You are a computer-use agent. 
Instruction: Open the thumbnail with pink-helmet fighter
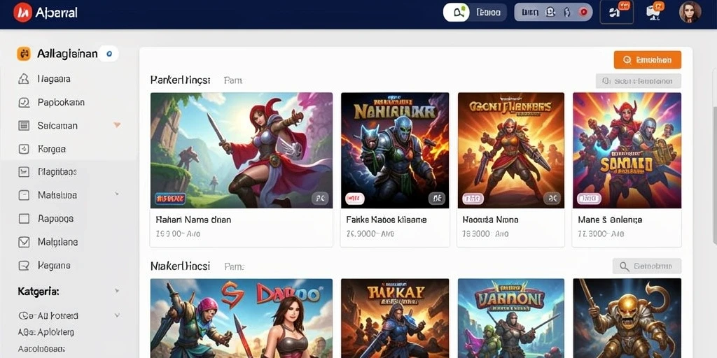click(242, 318)
